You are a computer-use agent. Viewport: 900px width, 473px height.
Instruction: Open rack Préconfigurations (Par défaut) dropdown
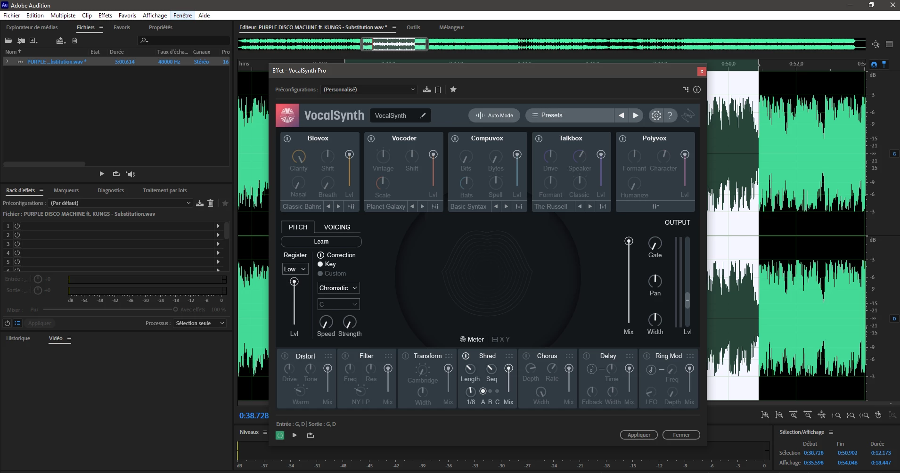[120, 203]
